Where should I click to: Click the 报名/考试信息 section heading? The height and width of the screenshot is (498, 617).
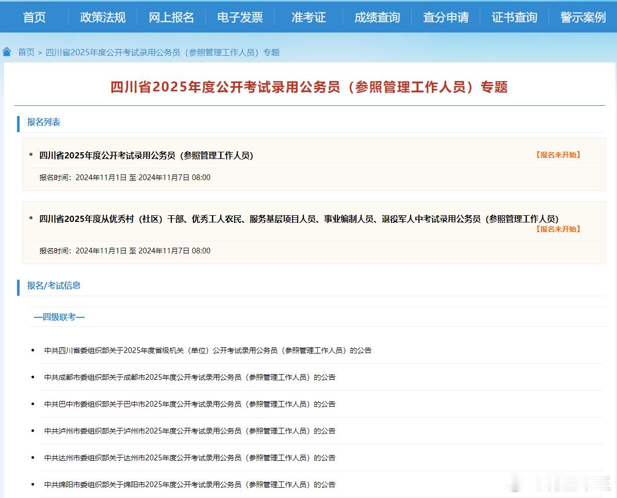coord(54,285)
